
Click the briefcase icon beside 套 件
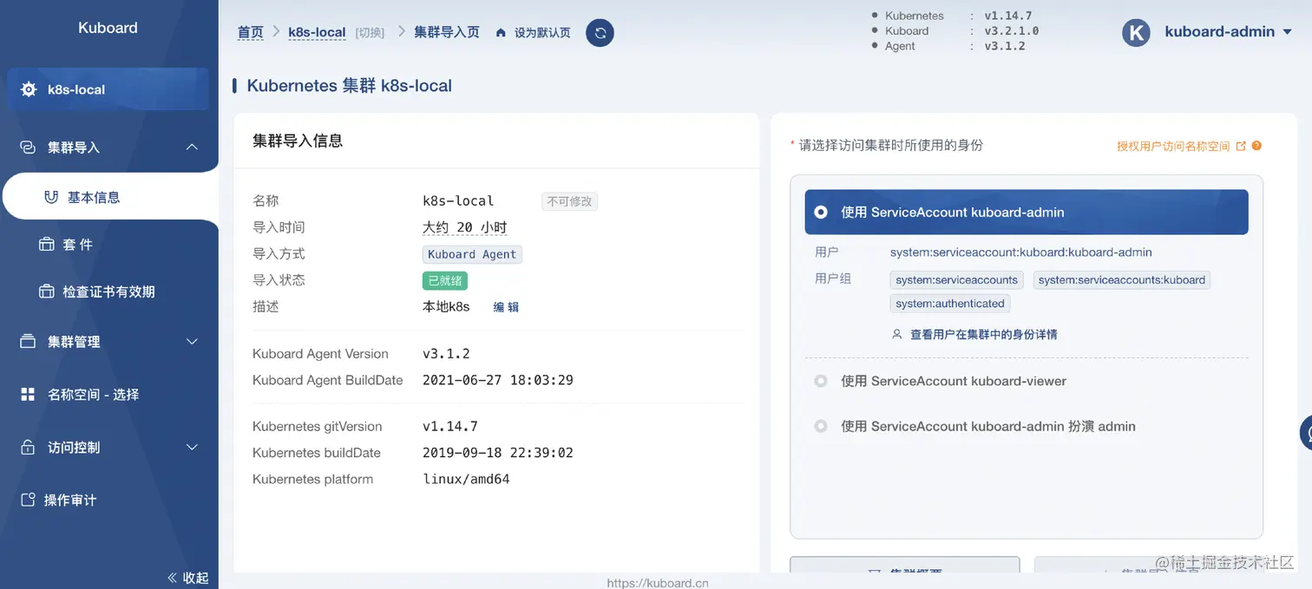(x=47, y=245)
